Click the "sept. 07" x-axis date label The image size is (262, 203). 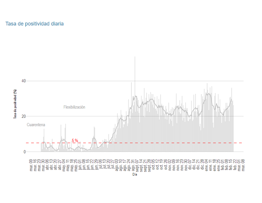click(x=137, y=165)
